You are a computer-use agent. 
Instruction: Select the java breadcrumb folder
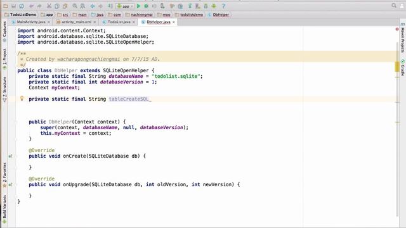pos(97,15)
